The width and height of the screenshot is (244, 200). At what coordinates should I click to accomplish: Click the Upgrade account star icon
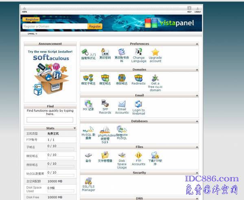coord(155,52)
